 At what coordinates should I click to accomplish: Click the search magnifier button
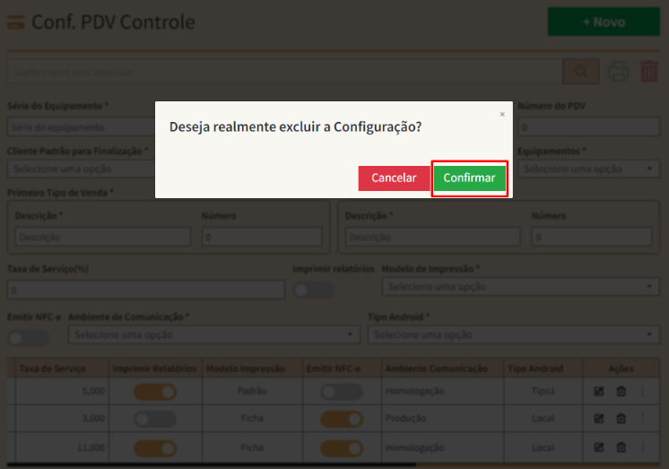pyautogui.click(x=581, y=71)
